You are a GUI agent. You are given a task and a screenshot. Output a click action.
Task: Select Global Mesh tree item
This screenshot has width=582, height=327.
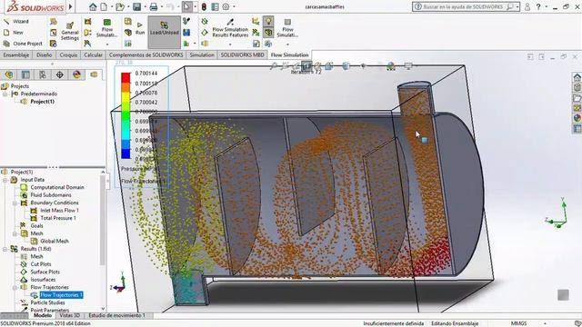pos(55,241)
